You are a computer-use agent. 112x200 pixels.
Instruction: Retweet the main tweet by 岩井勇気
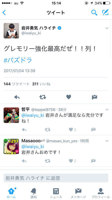(x=43, y=97)
